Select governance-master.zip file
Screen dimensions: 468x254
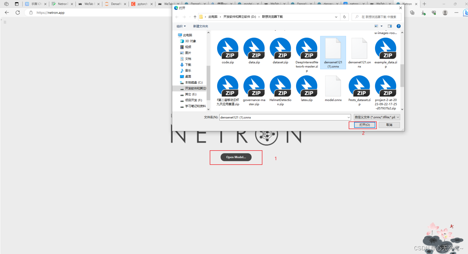254,91
